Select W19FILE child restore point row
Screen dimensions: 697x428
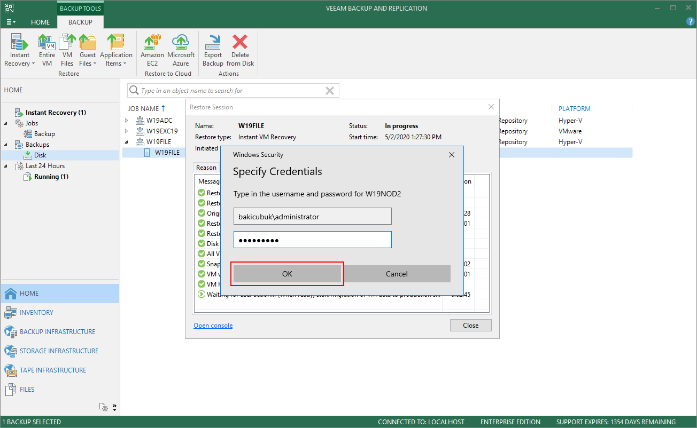(167, 153)
